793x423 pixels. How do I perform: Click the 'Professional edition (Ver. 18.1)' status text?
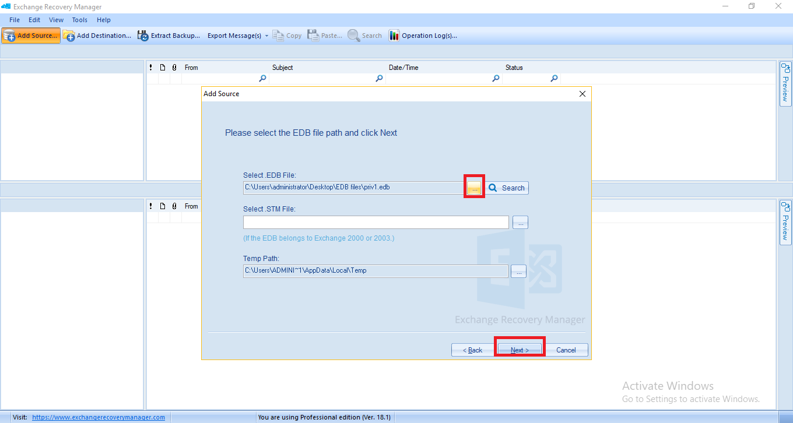pos(324,417)
